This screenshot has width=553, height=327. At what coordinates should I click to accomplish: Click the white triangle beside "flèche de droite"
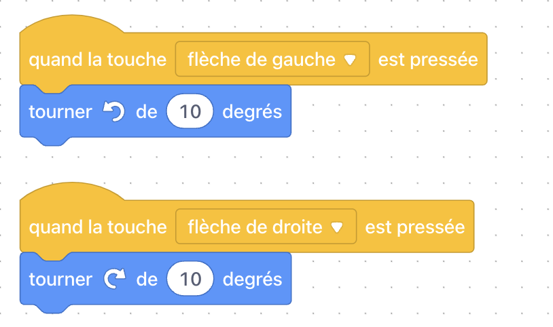[337, 227]
